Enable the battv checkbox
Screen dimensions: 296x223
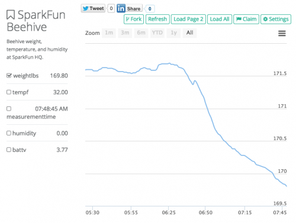[9, 150]
